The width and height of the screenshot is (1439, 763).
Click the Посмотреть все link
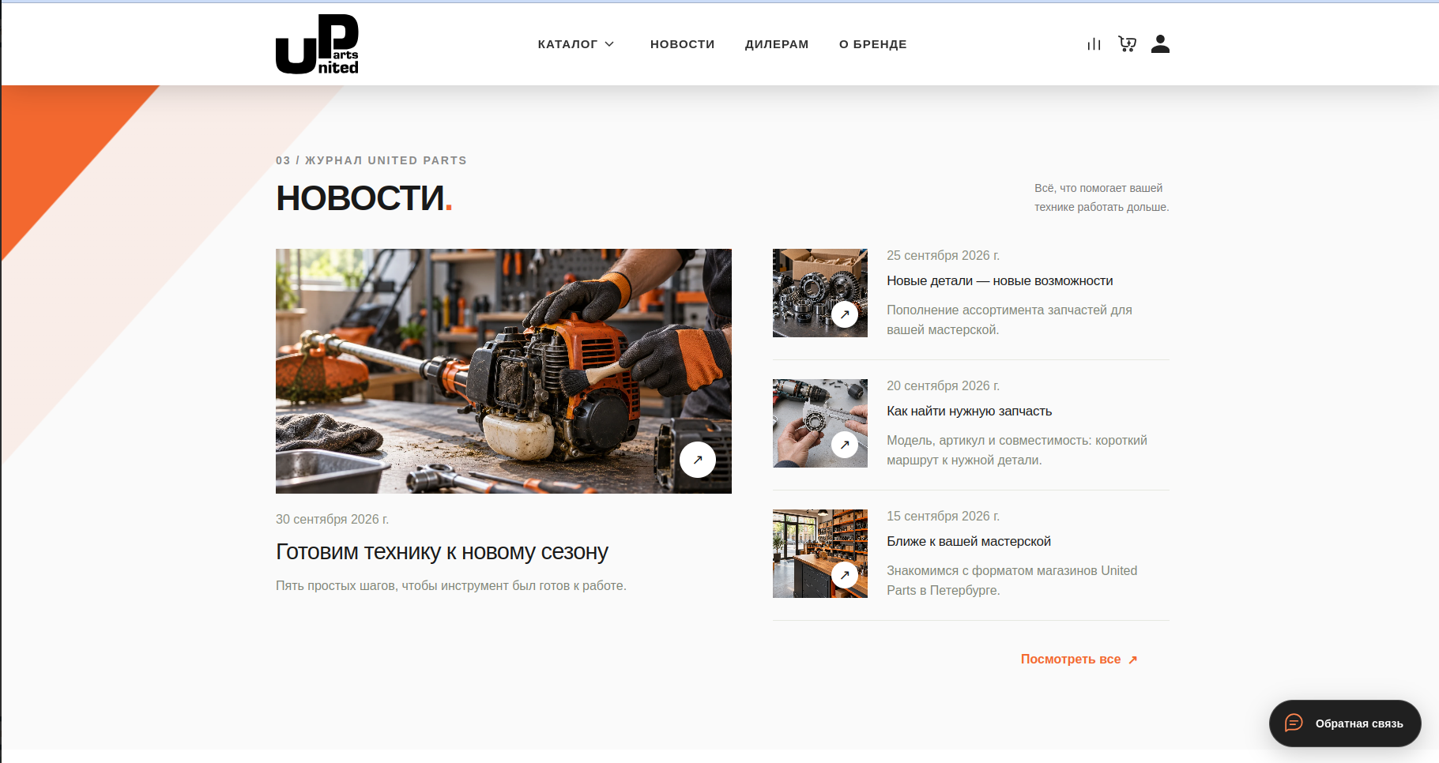point(1071,659)
